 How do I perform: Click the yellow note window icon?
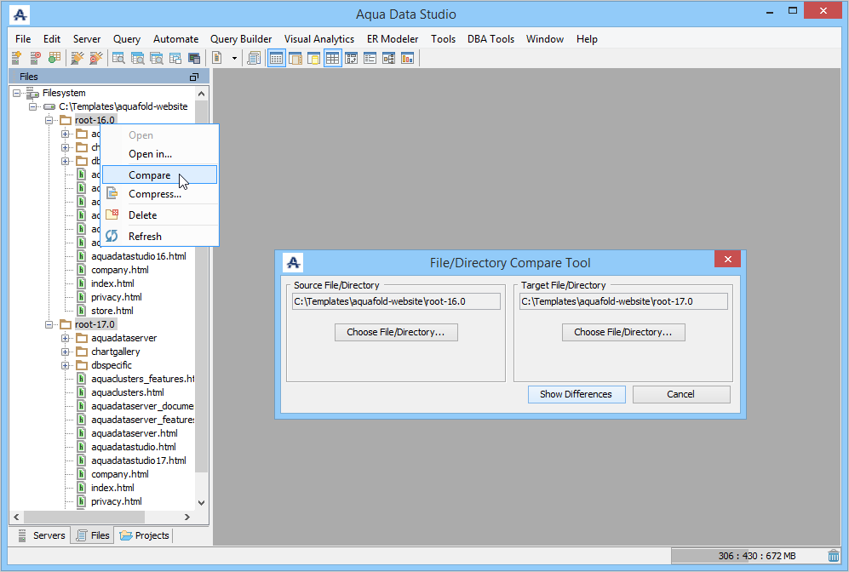pyautogui.click(x=313, y=58)
